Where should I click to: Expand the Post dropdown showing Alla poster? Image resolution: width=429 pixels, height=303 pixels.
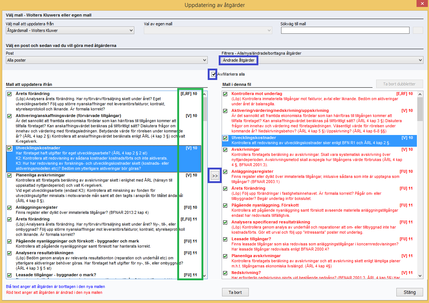[x=107, y=60]
